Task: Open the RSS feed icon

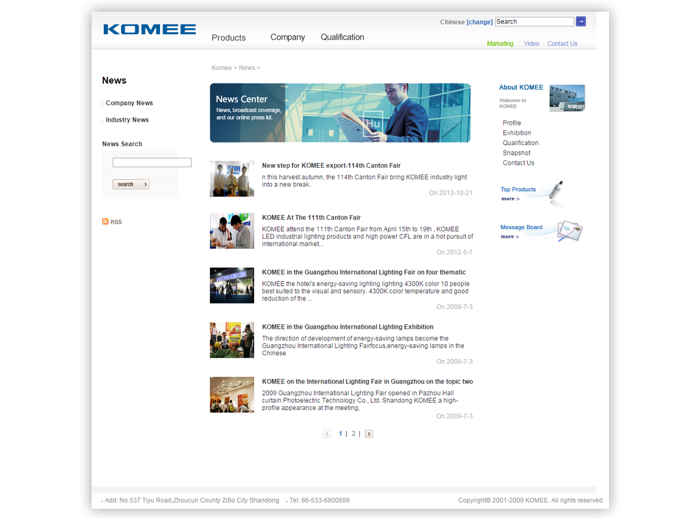Action: [105, 221]
